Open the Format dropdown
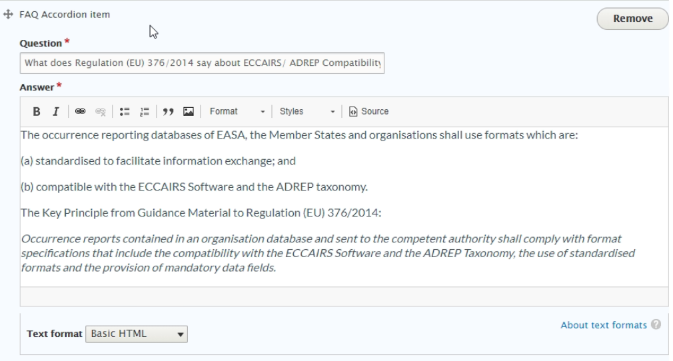673x361 pixels. [237, 112]
